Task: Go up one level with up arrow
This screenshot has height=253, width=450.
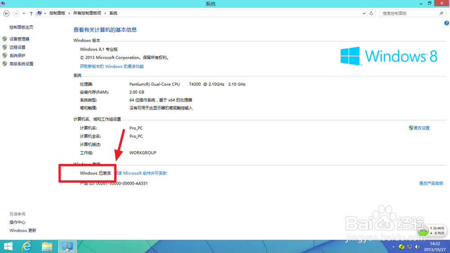Action: point(31,13)
